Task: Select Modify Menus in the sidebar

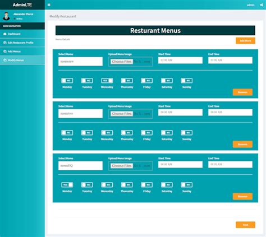Action: (22, 60)
